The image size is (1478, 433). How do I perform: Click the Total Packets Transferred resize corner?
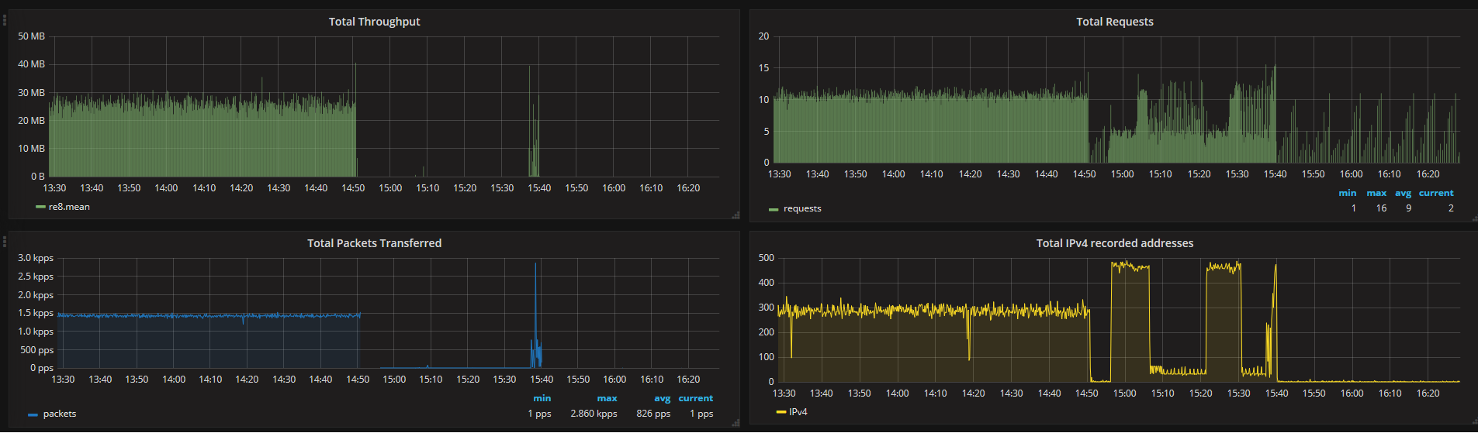tap(736, 422)
